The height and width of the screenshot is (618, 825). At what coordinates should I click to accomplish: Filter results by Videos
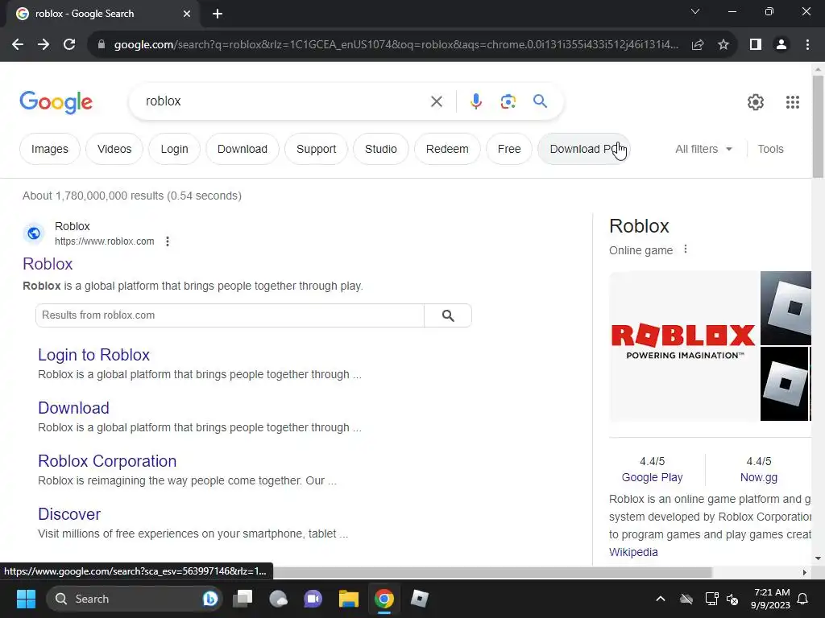click(114, 149)
